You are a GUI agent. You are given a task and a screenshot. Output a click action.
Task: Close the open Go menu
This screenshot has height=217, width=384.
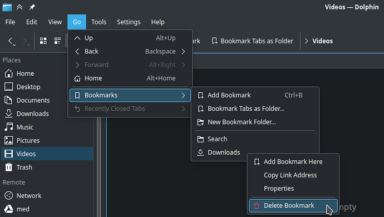(x=77, y=22)
